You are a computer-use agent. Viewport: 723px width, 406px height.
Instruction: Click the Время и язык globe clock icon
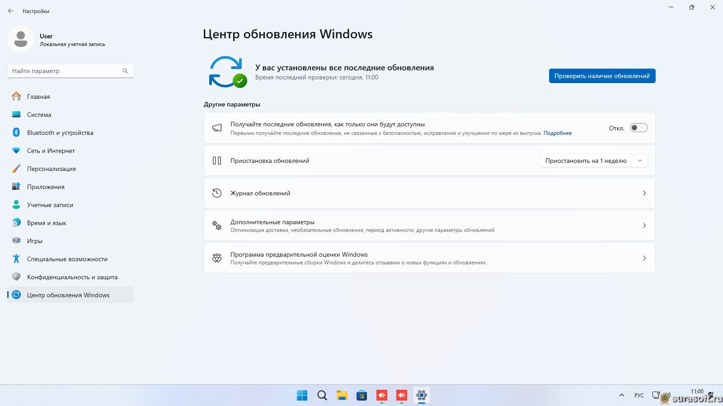(x=16, y=223)
